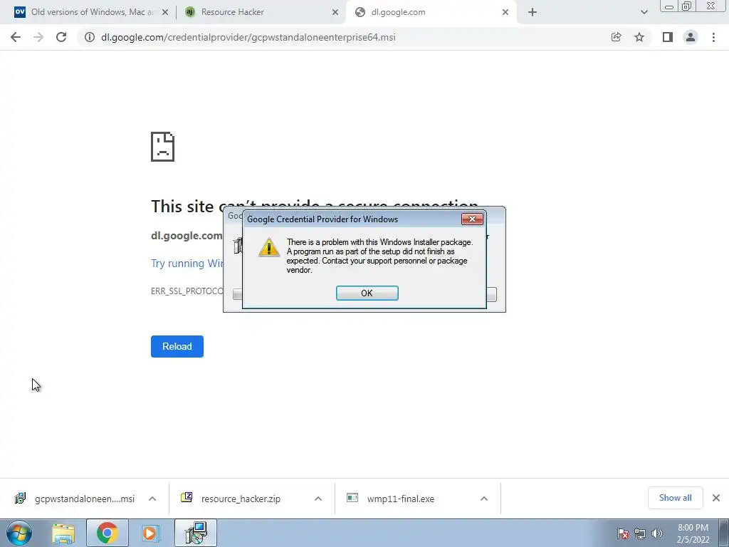Screen dimensions: 729x547
Task: Open the Windows Start menu
Action: pos(19,533)
